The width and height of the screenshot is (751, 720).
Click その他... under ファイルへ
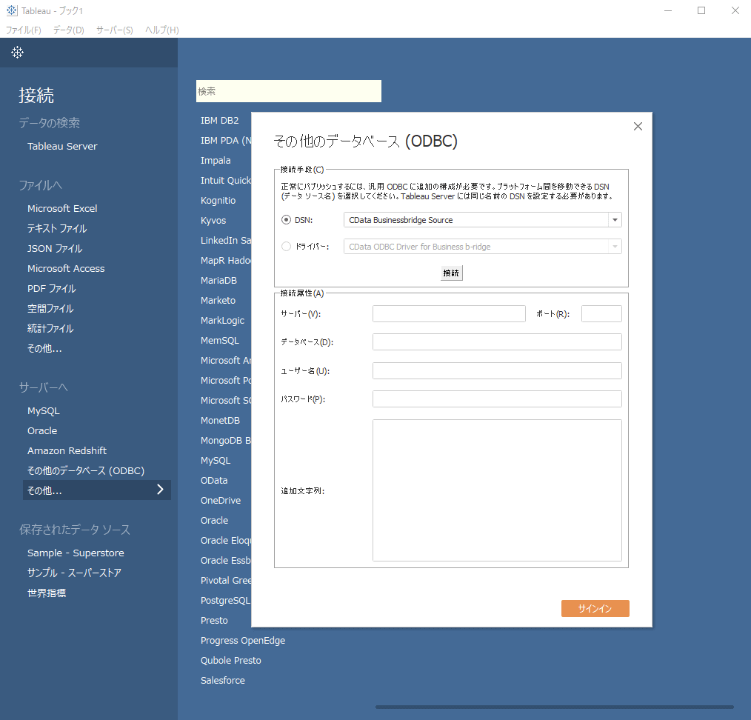[x=44, y=348]
